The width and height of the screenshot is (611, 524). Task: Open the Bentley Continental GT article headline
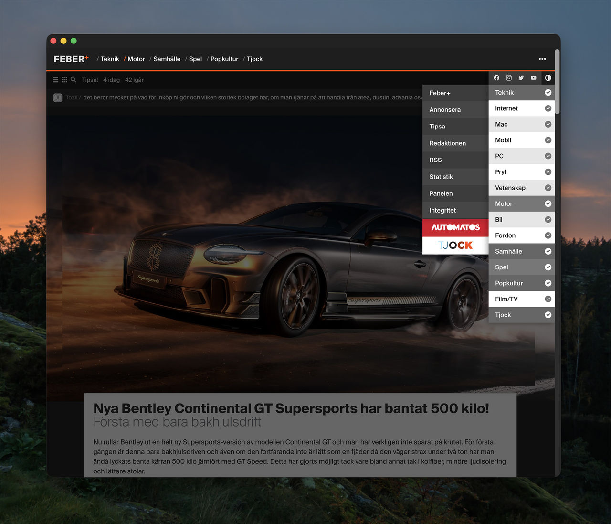pos(291,408)
